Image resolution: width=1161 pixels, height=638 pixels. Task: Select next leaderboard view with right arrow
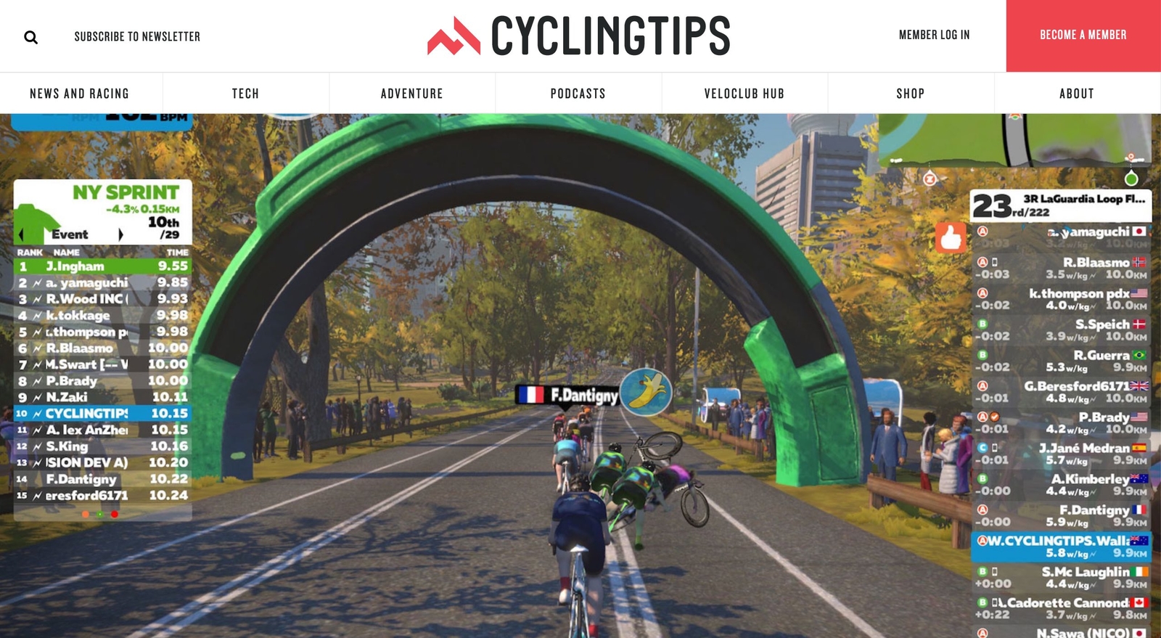(x=120, y=234)
